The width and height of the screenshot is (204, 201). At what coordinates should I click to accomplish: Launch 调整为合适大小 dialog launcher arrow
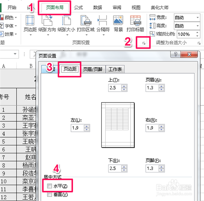point(199,43)
